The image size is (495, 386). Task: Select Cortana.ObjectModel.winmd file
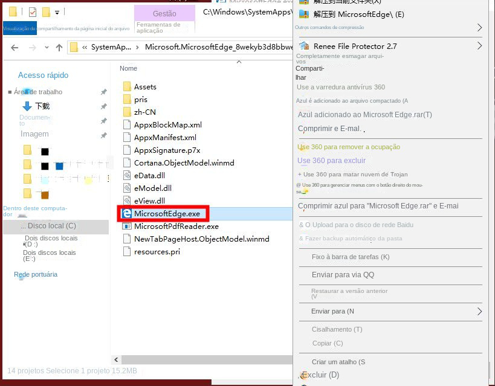pyautogui.click(x=179, y=163)
